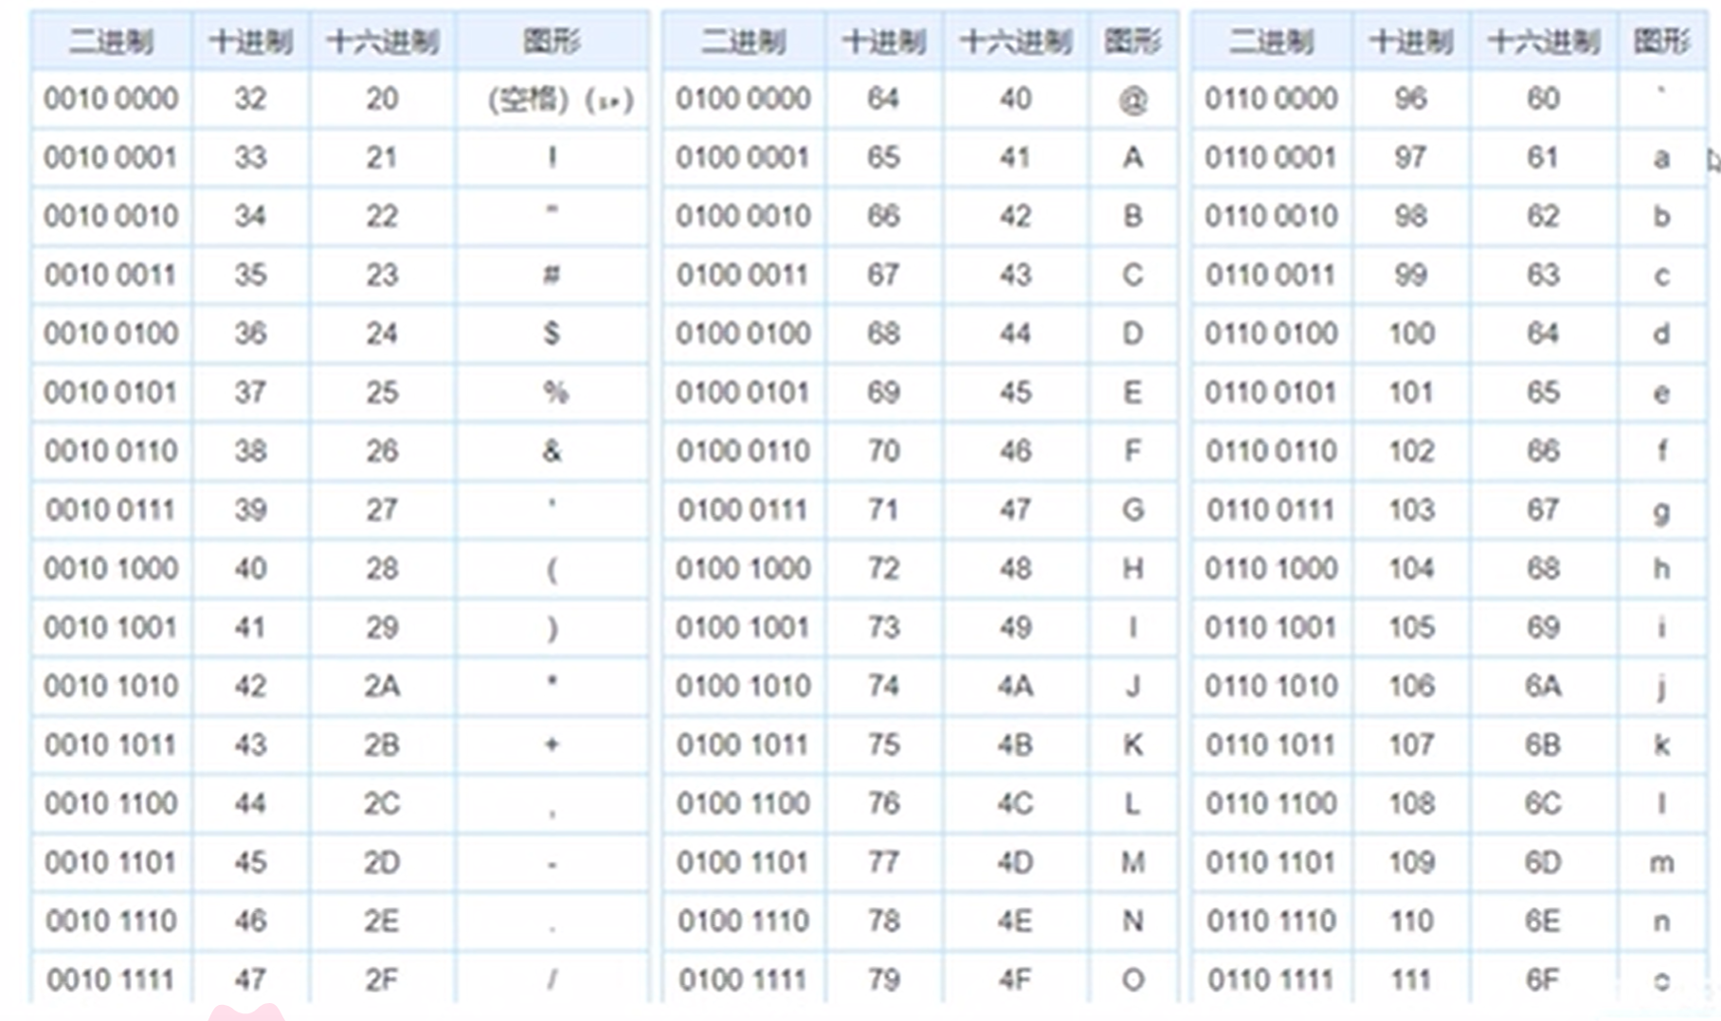Select decimal value 102
Image resolution: width=1721 pixels, height=1021 pixels.
pos(1411,451)
